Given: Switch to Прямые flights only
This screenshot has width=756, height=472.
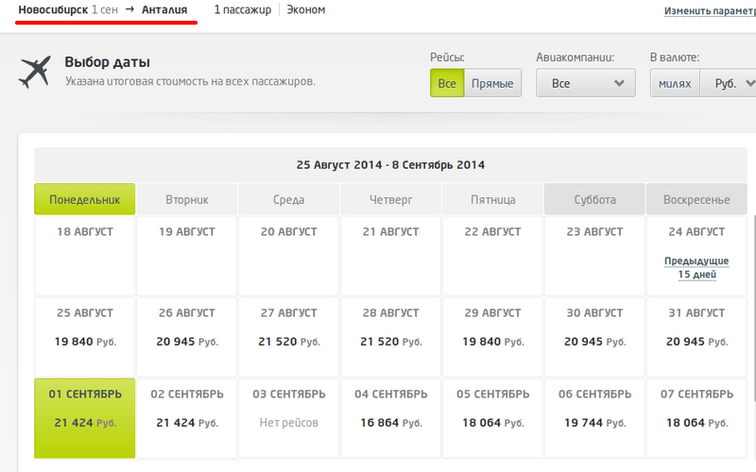Looking at the screenshot, I should [492, 83].
